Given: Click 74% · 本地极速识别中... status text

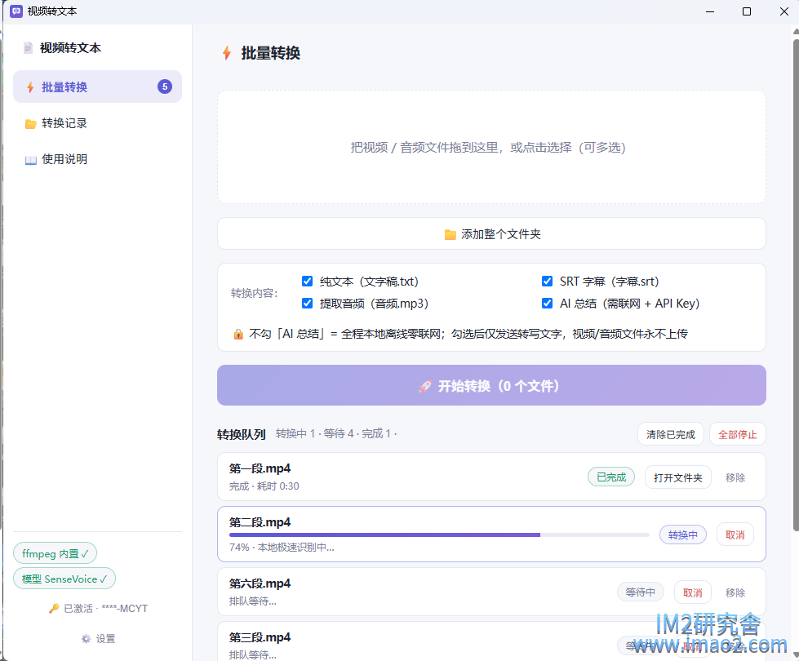Looking at the screenshot, I should [282, 548].
